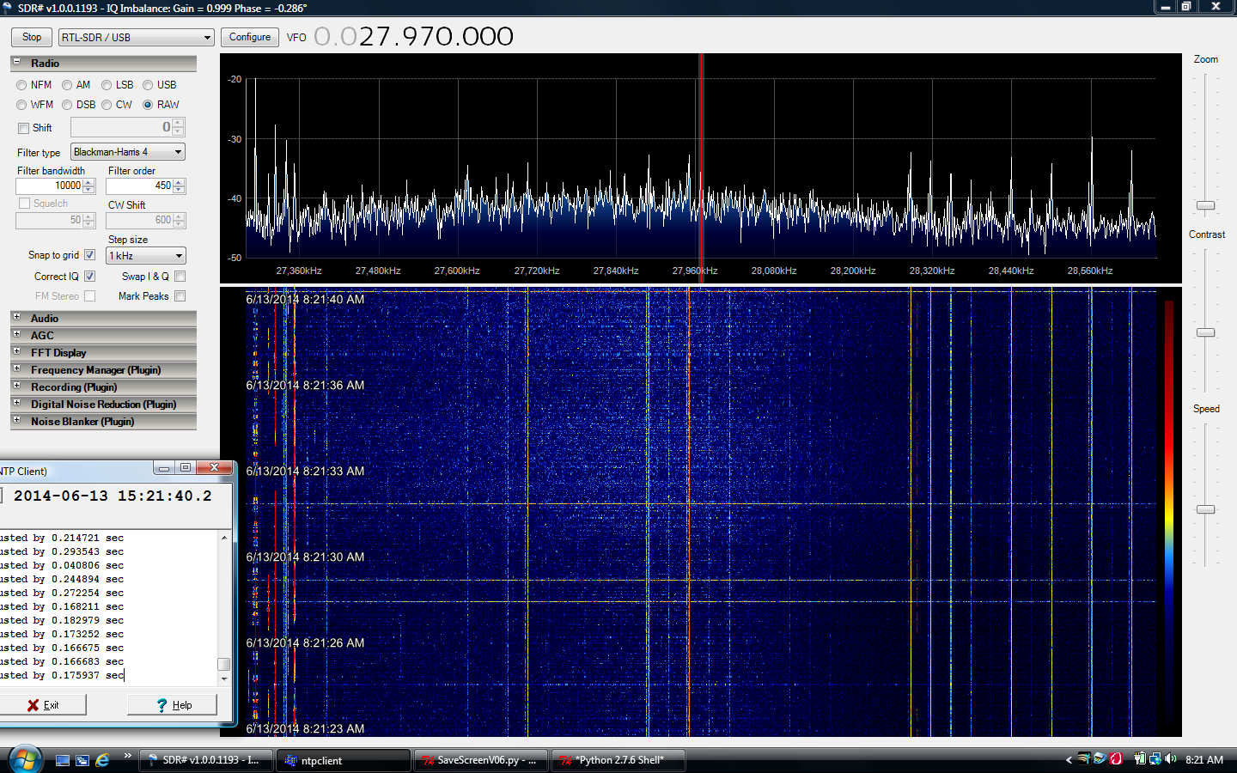Click the red X Exit icon in NTP client
This screenshot has height=773, width=1237.
(x=33, y=705)
